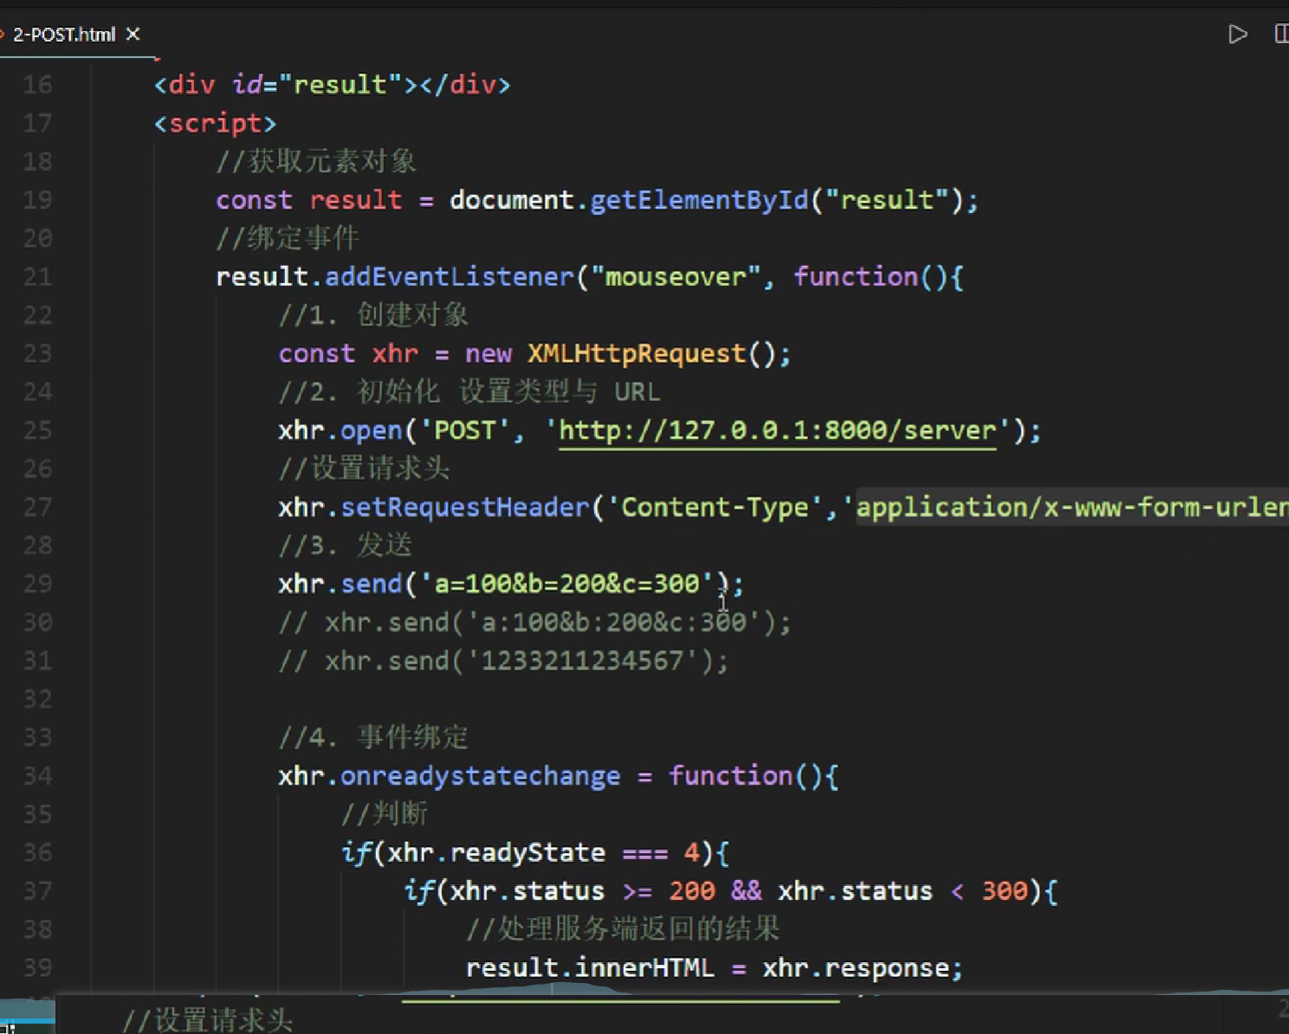The height and width of the screenshot is (1034, 1289).
Task: Click the comment '//获取元素对象'
Action: click(316, 161)
